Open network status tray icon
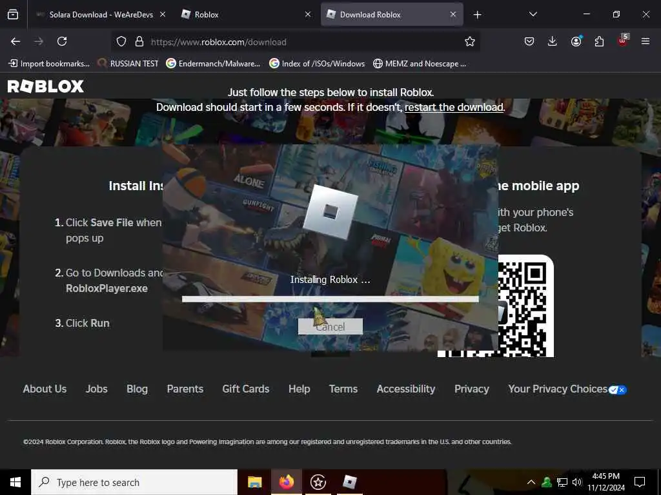Image resolution: width=661 pixels, height=495 pixels. click(x=562, y=482)
